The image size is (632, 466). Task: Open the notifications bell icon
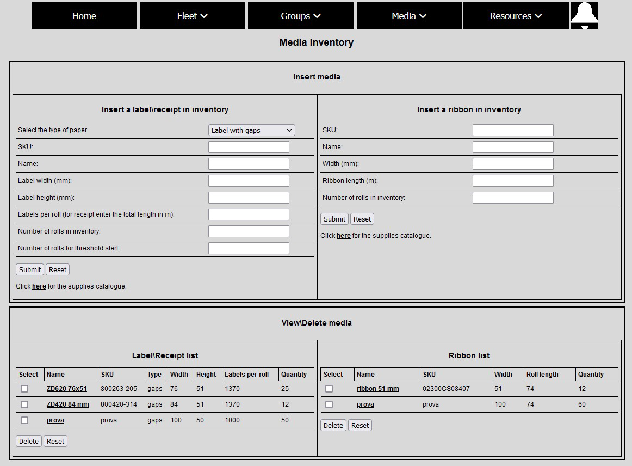click(x=585, y=16)
